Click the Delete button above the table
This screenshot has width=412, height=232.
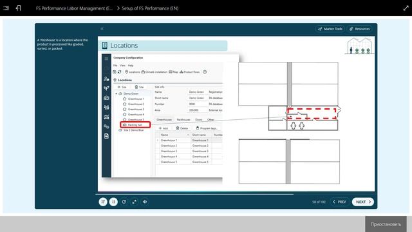click(x=182, y=128)
